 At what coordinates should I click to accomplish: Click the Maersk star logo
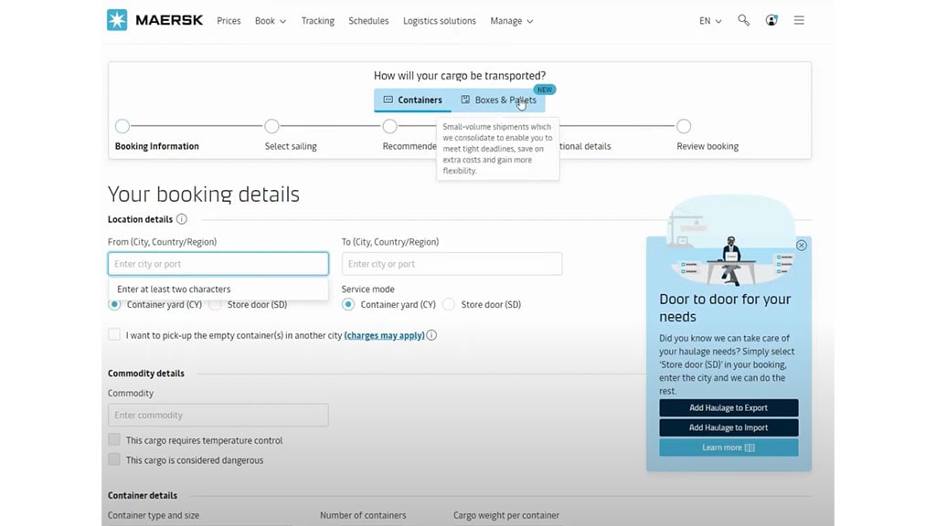coord(117,19)
